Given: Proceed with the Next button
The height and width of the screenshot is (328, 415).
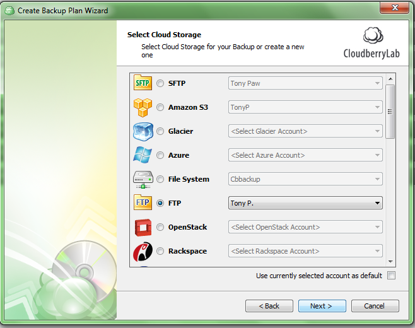Looking at the screenshot, I should pos(322,306).
